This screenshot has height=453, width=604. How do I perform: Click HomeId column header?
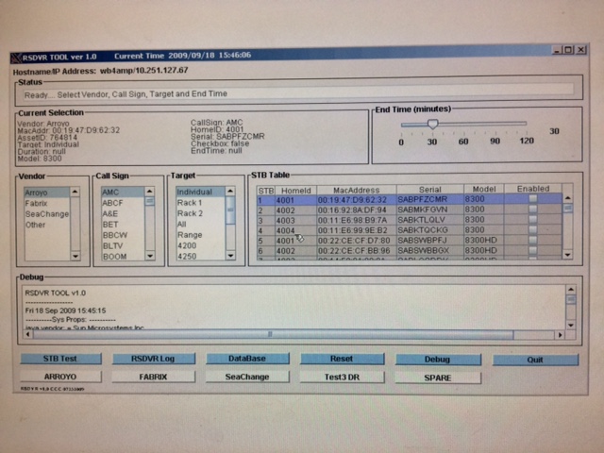(x=295, y=191)
